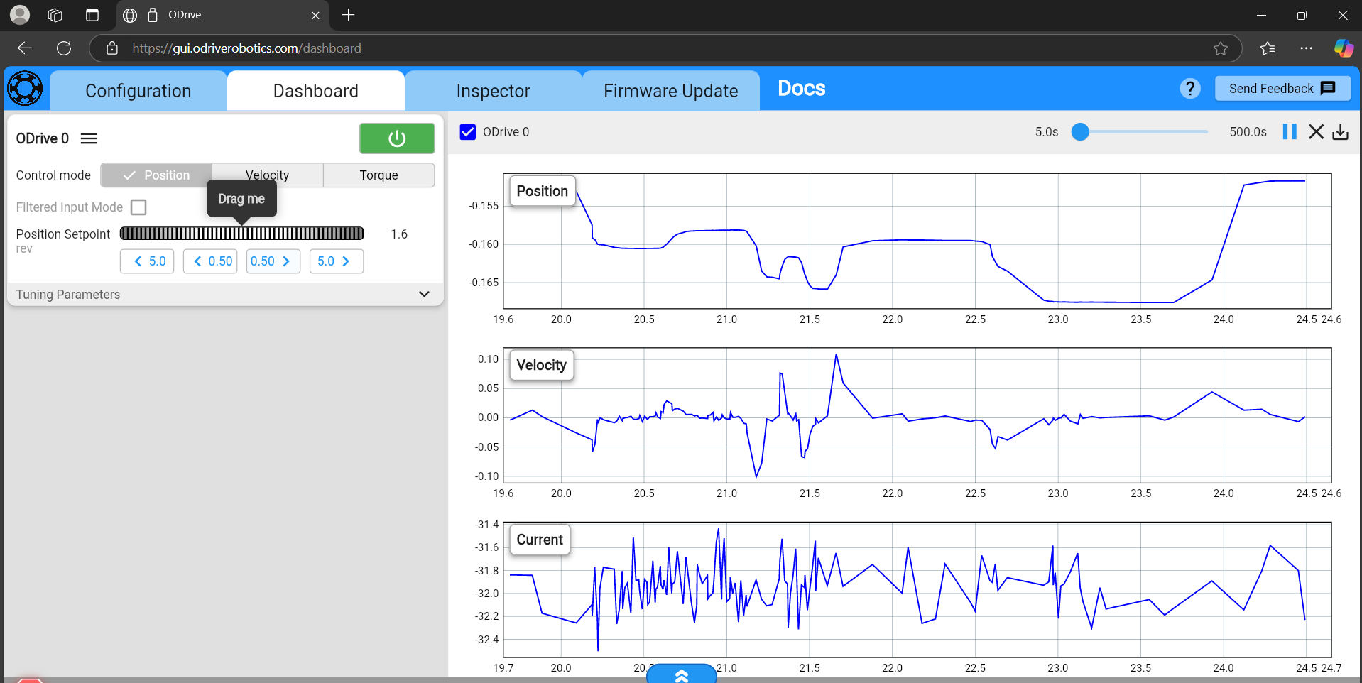Screen dimensions: 1362x683
Task: Open the ODrive 0 hamburger menu
Action: tap(89, 138)
